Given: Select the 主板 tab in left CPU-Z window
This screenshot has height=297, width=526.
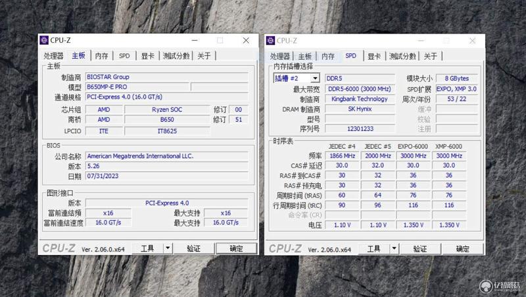Looking at the screenshot, I should click(x=78, y=55).
